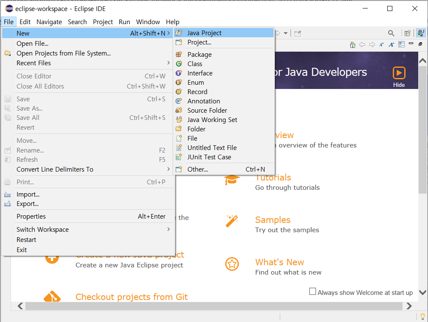The image size is (428, 322).
Task: Choose Record from the New submenu
Action: (x=224, y=92)
